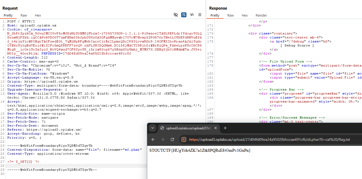362x179 pixels.
Task: Toggle the \n show newlines button
Action: 192,15
